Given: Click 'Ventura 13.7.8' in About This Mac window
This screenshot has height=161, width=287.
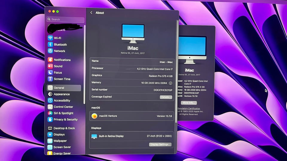Looking at the screenshot, I should click(191, 96).
